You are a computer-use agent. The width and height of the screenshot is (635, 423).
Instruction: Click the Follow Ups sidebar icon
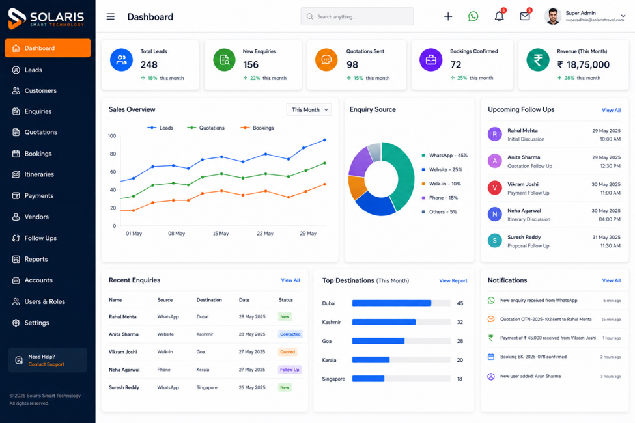16,238
